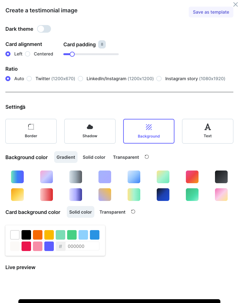The image size is (240, 303).
Task: Close the testimonial image dialog
Action: click(236, 4)
